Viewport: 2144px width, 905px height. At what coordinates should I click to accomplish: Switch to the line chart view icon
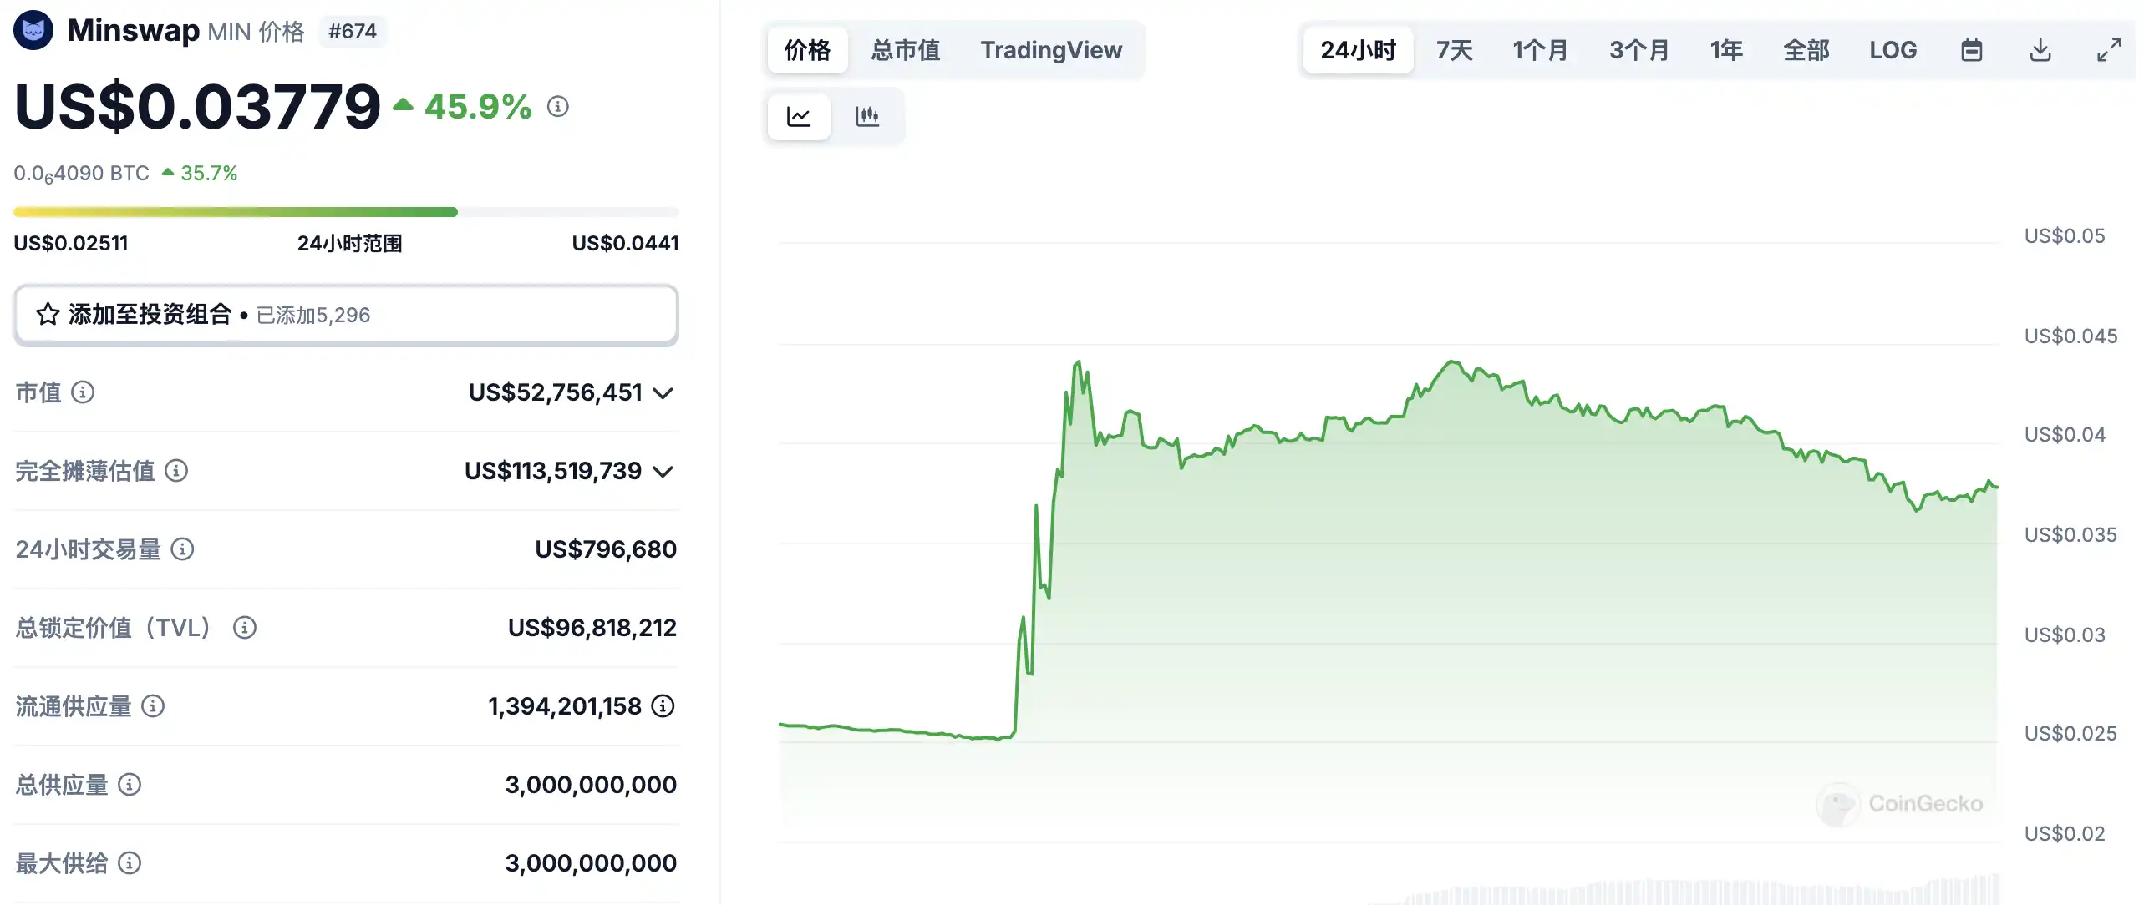(x=798, y=116)
